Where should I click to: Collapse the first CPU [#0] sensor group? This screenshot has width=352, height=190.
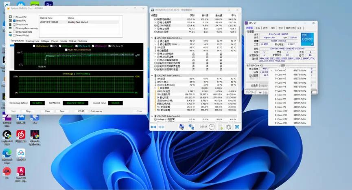[152, 38]
